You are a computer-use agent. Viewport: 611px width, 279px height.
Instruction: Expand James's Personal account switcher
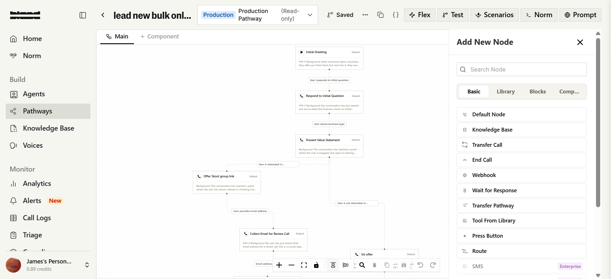(x=48, y=265)
